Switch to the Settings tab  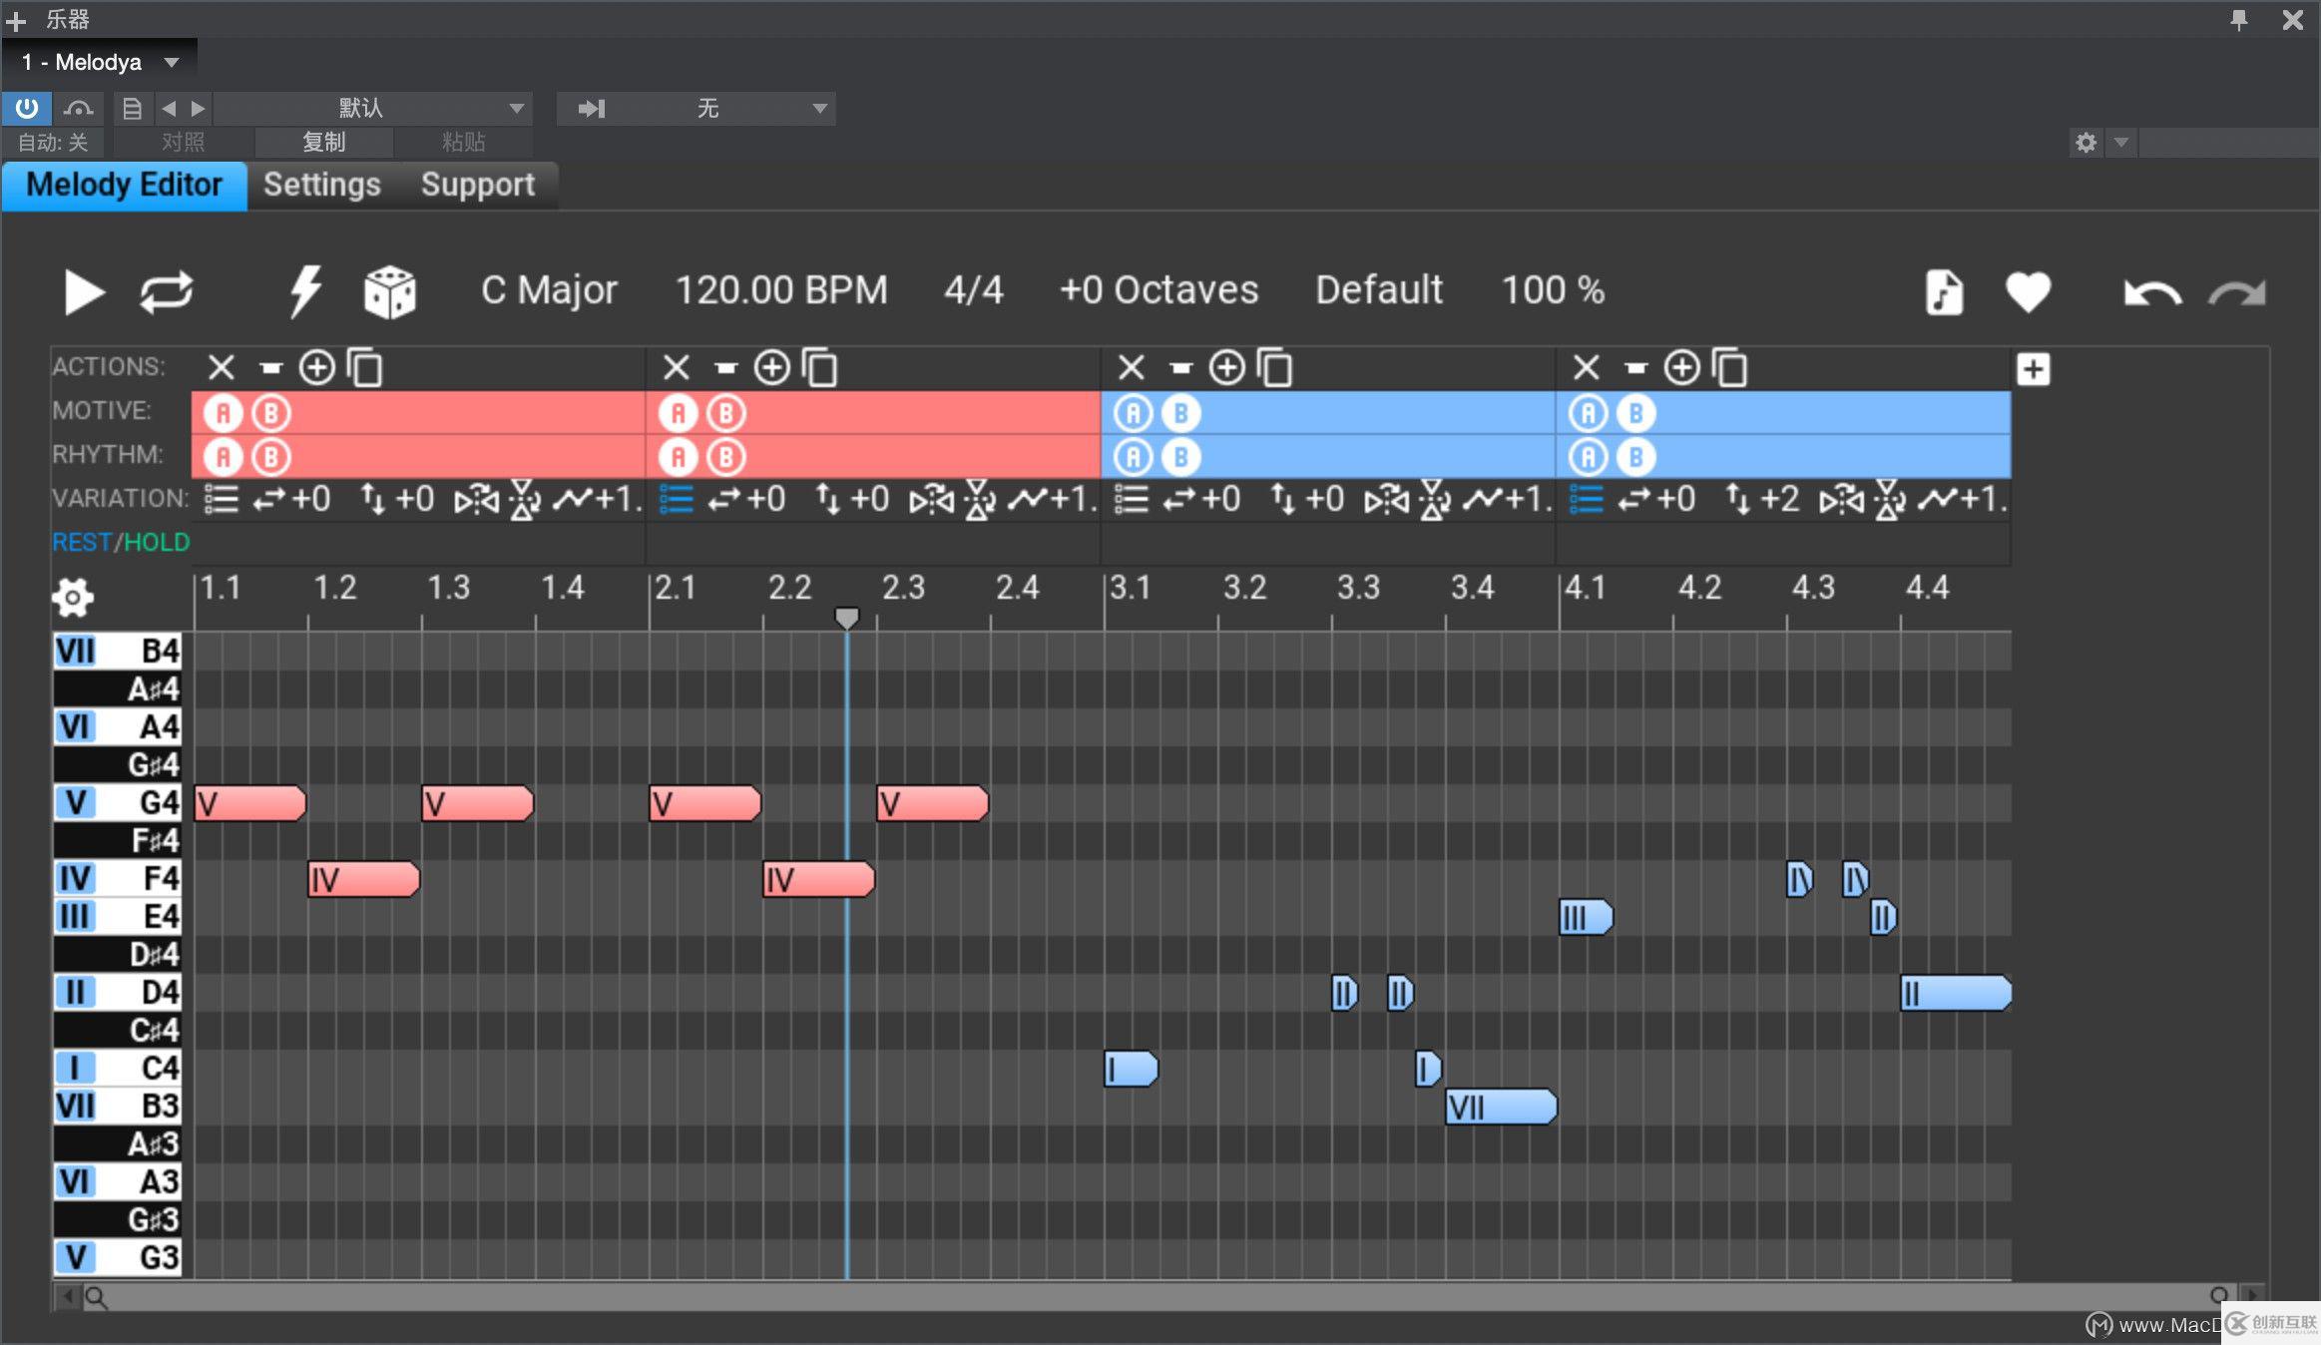click(x=321, y=185)
